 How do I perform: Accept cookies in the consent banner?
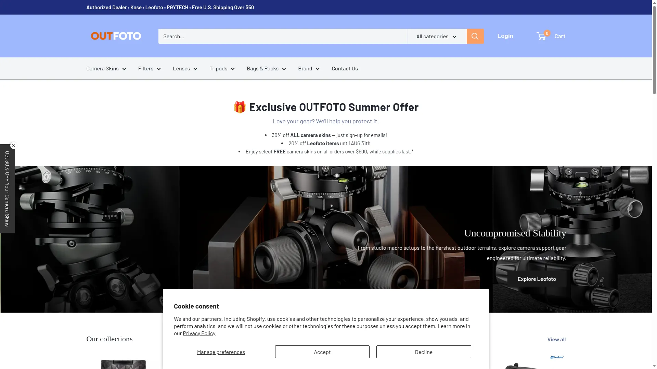322,352
